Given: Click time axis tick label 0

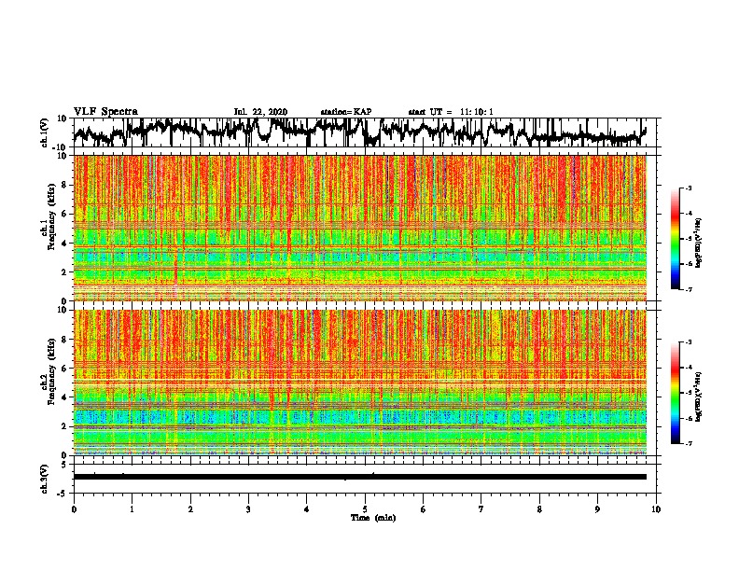Looking at the screenshot, I should [x=74, y=509].
